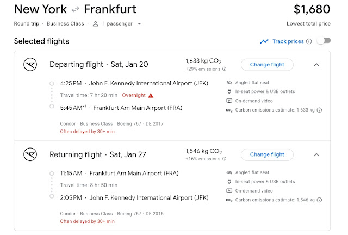Click the Condor airline logo on departing flight
The height and width of the screenshot is (235, 348).
30,65
